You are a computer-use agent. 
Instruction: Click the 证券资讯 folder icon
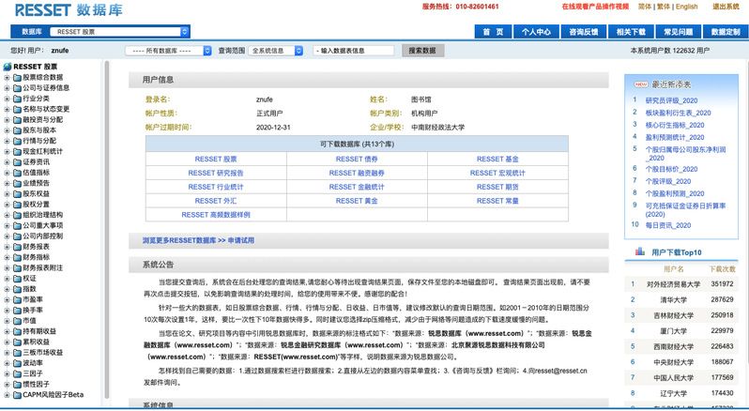click(x=17, y=162)
